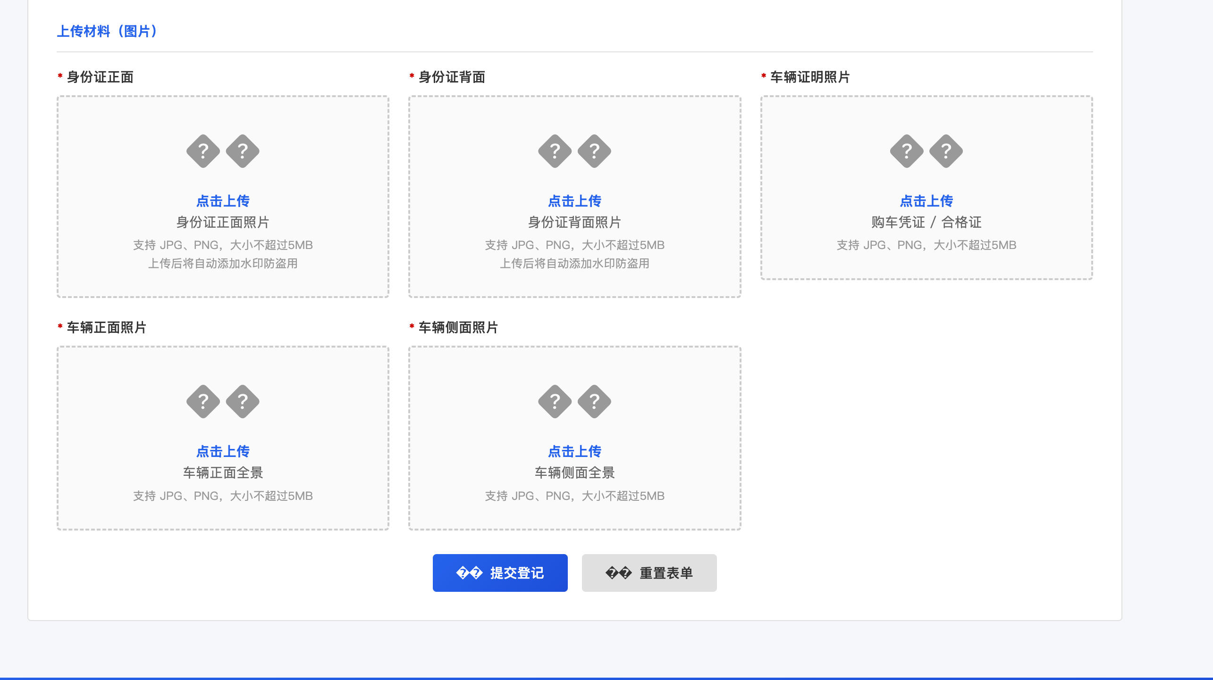Click the 车辆正面照片 field label
1213x680 pixels.
(107, 327)
